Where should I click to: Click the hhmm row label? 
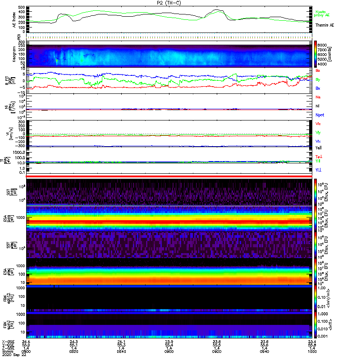pos(7,352)
